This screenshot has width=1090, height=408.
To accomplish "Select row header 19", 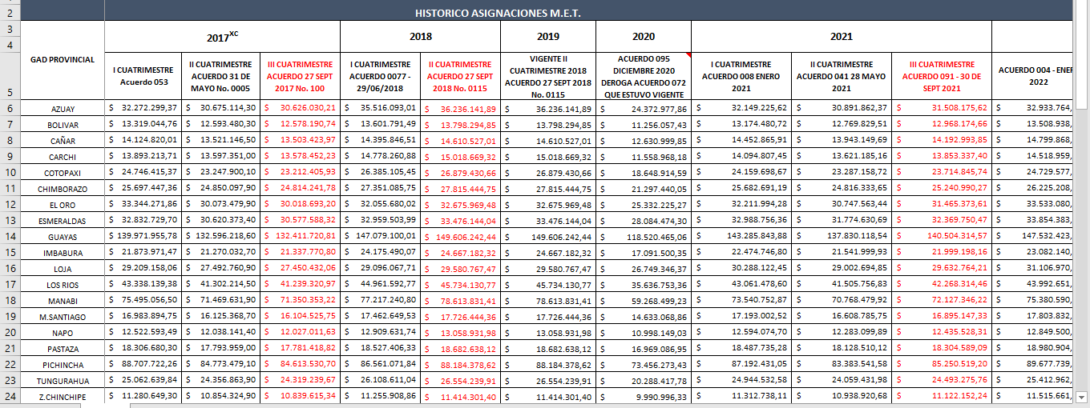I will point(10,316).
